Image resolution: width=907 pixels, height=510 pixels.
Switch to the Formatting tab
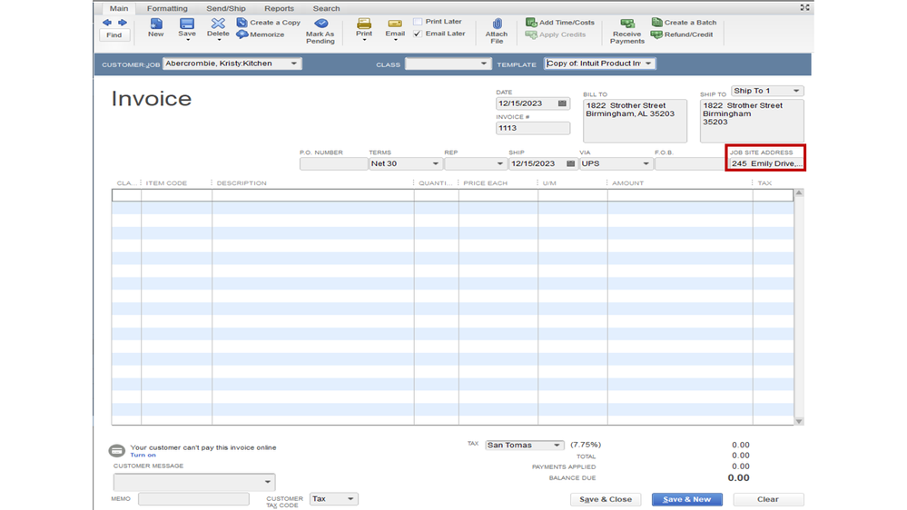(167, 8)
